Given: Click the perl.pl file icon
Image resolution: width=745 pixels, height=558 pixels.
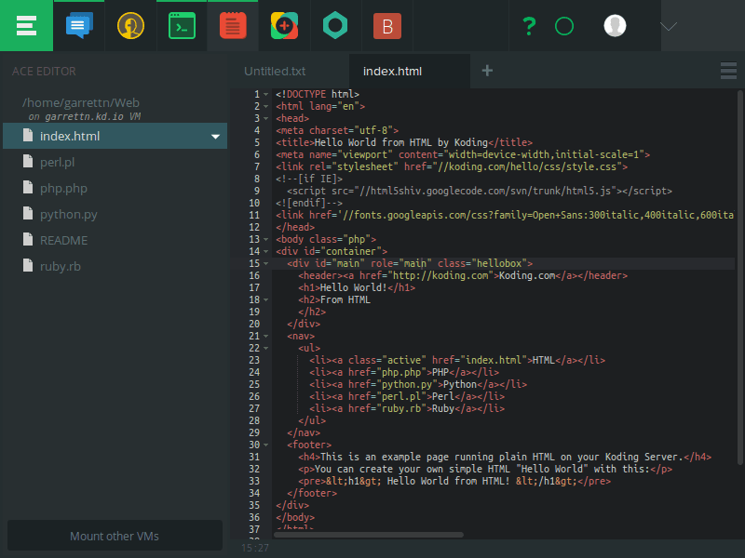Looking at the screenshot, I should (x=28, y=161).
